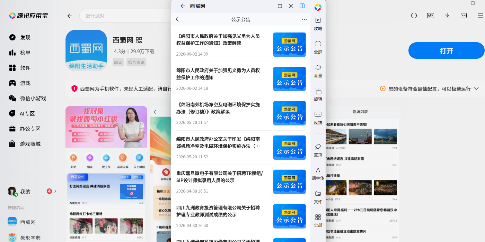
Task: Open the hamburger menu in top right
Action: (x=480, y=16)
